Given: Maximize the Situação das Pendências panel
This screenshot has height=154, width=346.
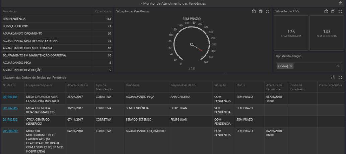Looking at the screenshot, I should (x=267, y=11).
